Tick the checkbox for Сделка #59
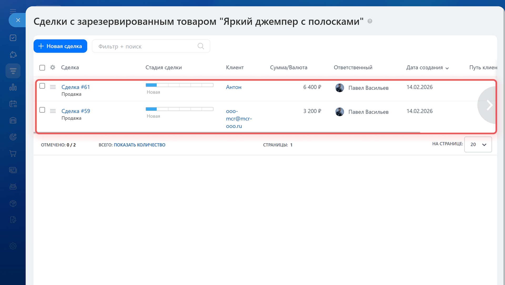 [42, 110]
